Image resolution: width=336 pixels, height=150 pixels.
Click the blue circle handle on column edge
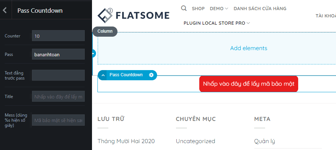(93, 53)
